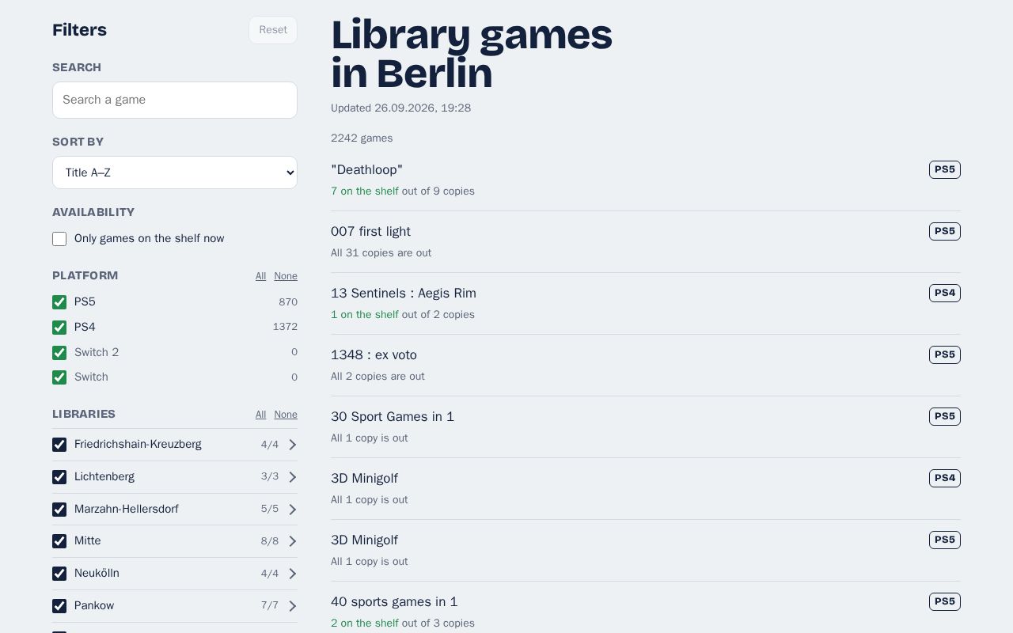Uncheck the Friedrichshain-Kreuzberg library checkbox

click(x=59, y=445)
